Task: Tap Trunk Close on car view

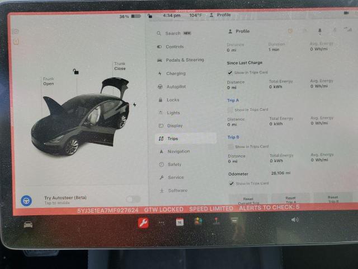Action: [x=120, y=66]
